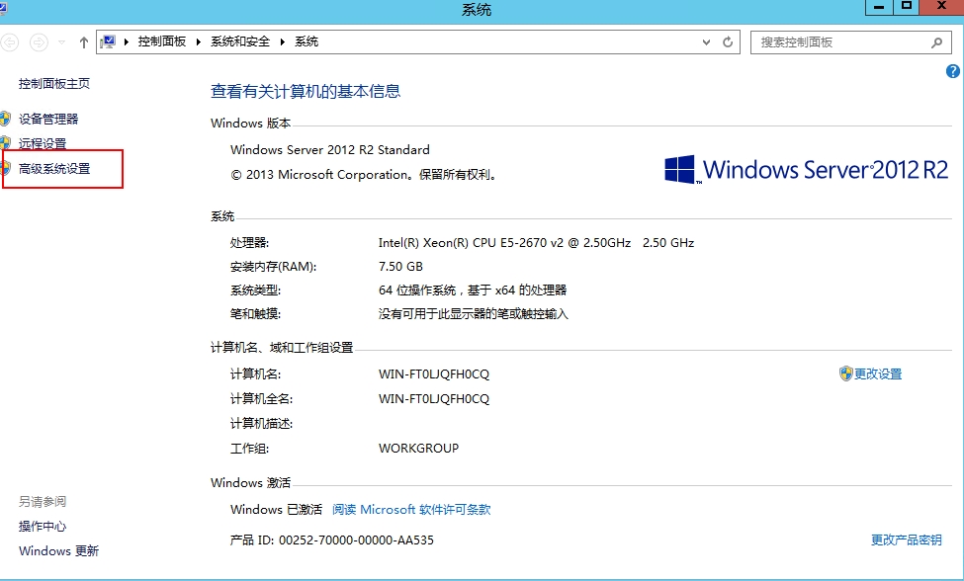Click the back navigation arrow
Image resolution: width=964 pixels, height=581 pixels.
point(10,41)
